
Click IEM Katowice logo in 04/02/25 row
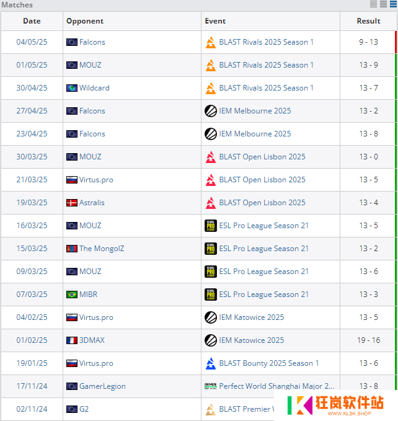(211, 317)
